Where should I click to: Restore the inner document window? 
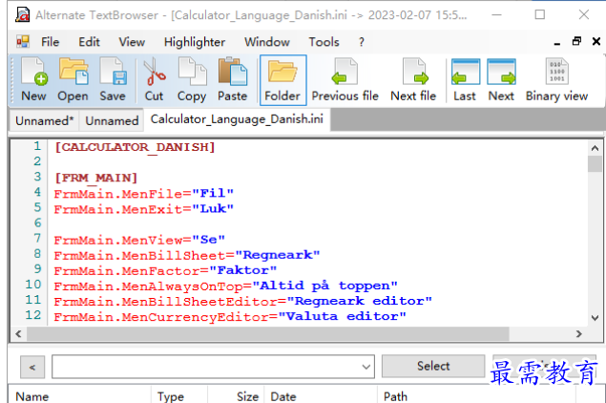576,41
